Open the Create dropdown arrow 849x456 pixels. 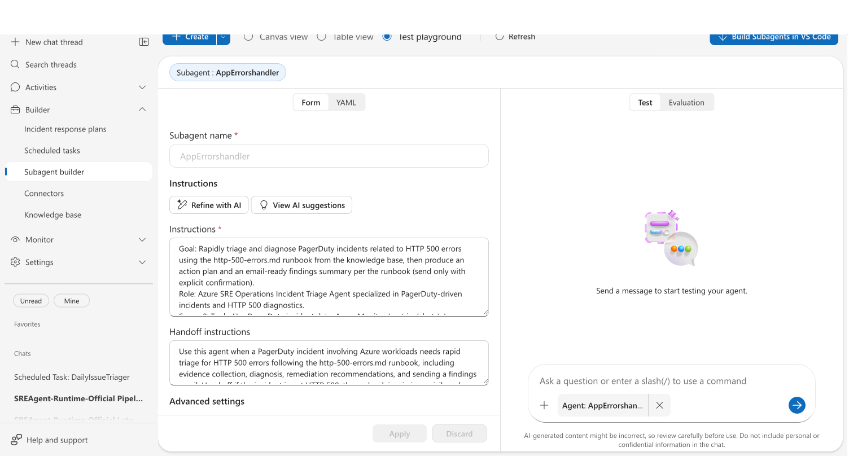(224, 38)
